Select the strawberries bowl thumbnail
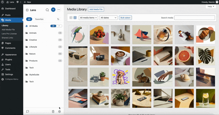The width and height of the screenshot is (219, 115). (x=99, y=35)
